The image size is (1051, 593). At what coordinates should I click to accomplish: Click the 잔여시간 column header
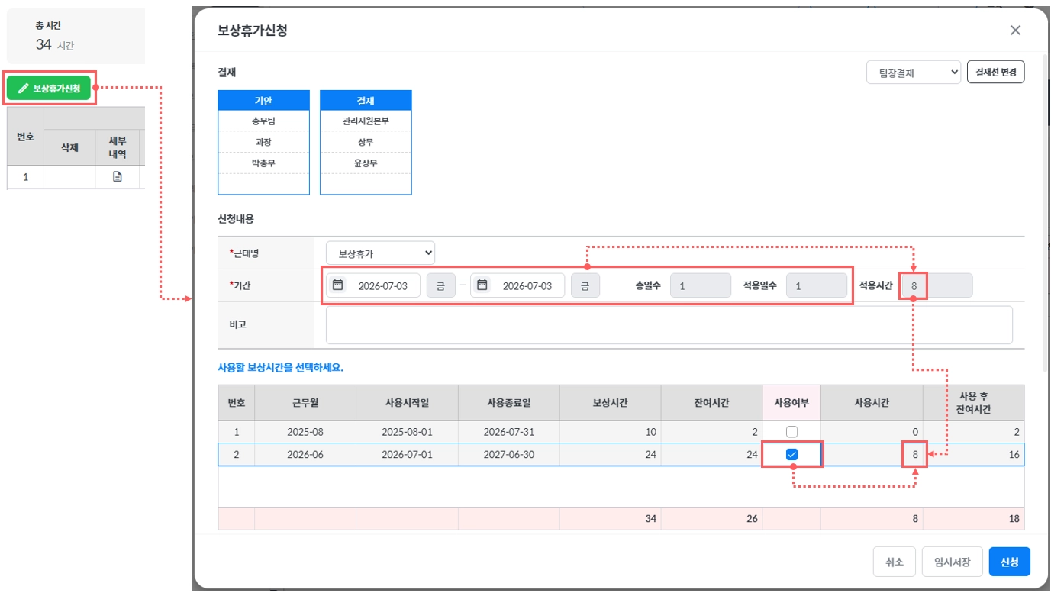pyautogui.click(x=712, y=403)
